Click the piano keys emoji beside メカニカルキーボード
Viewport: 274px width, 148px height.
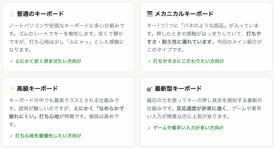click(150, 14)
